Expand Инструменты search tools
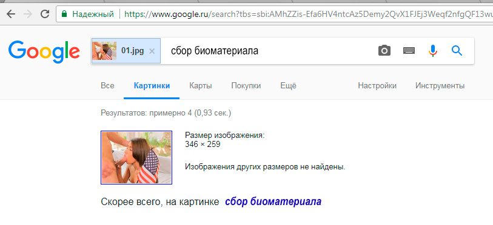The height and width of the screenshot is (225, 493). [x=440, y=86]
